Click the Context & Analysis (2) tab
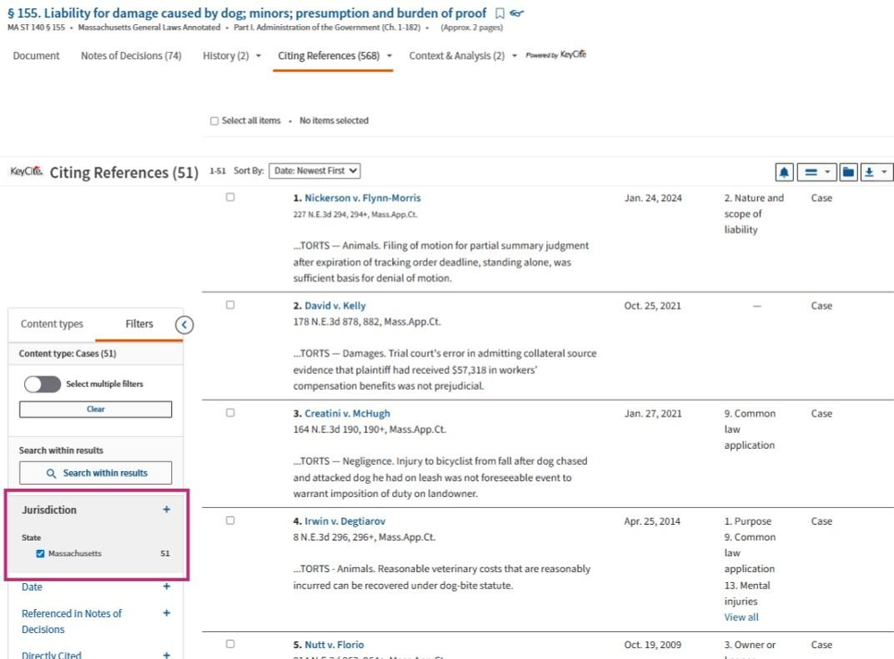The image size is (894, 659). (456, 55)
